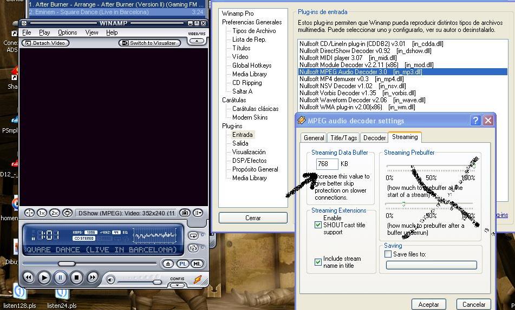Image resolution: width=515 pixels, height=310 pixels.
Task: Select DSP/Efectos in the preferences tree
Action: pyautogui.click(x=249, y=161)
